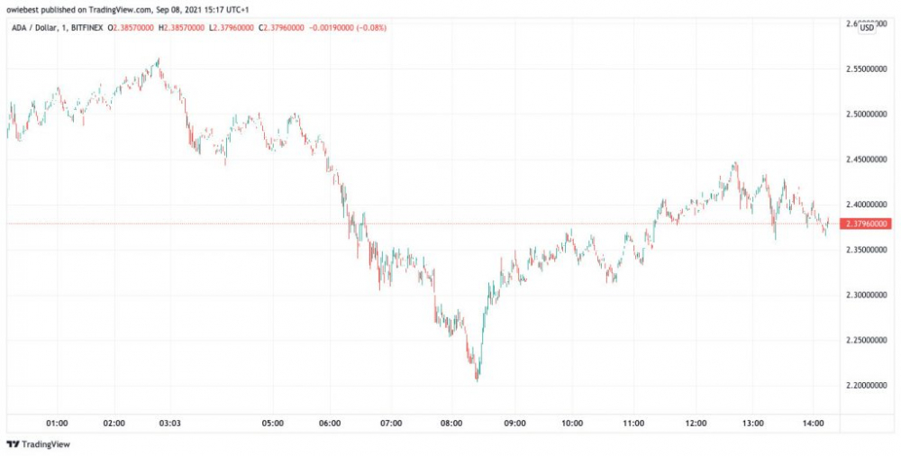Image resolution: width=901 pixels, height=456 pixels.
Task: Click the 03:03 time axis label
Action: pyautogui.click(x=170, y=424)
